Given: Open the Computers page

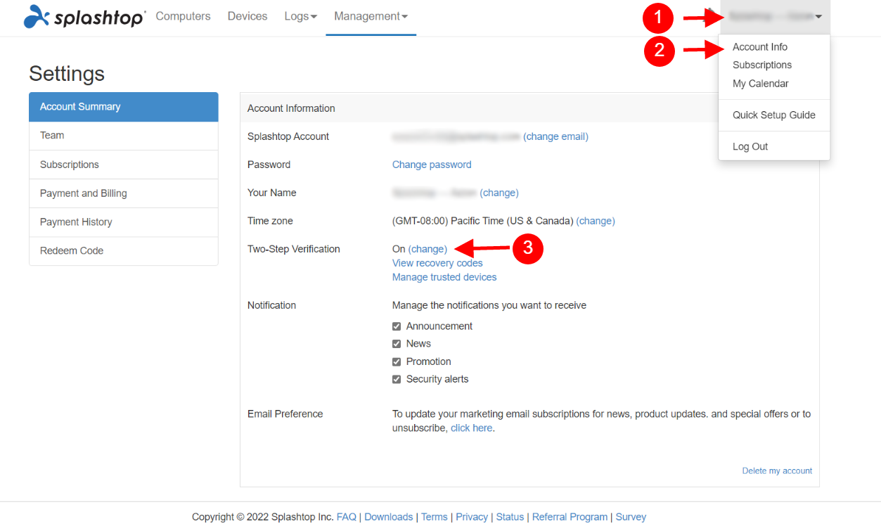Looking at the screenshot, I should click(183, 16).
